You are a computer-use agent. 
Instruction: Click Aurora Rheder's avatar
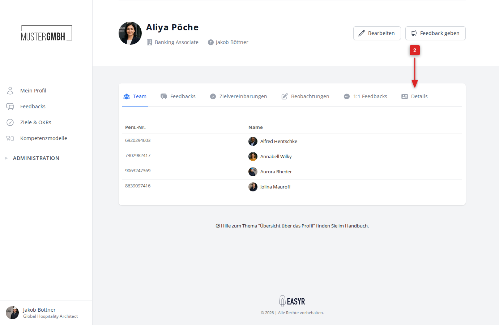click(x=253, y=172)
